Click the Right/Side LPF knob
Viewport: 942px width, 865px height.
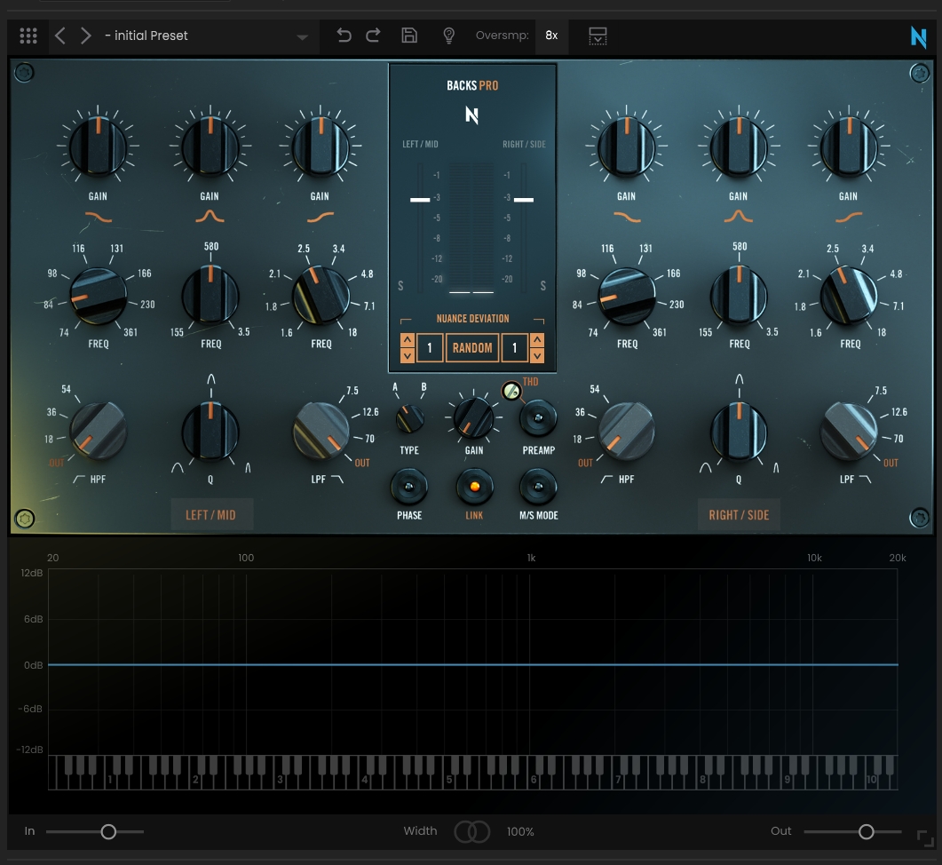coord(849,431)
